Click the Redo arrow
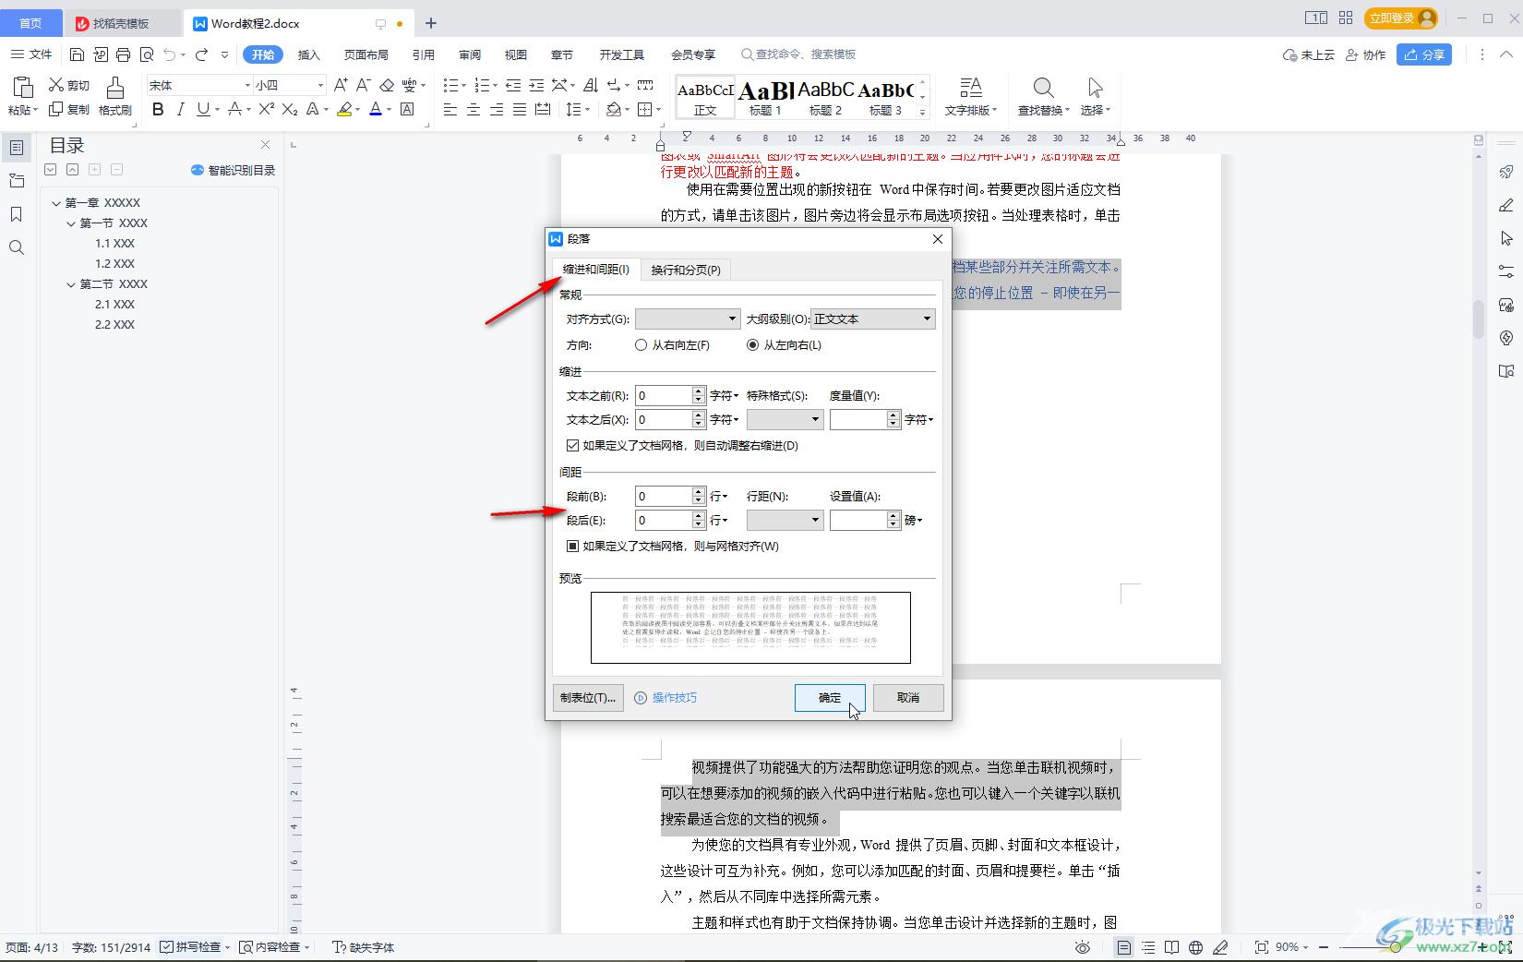This screenshot has width=1523, height=962. point(201,54)
